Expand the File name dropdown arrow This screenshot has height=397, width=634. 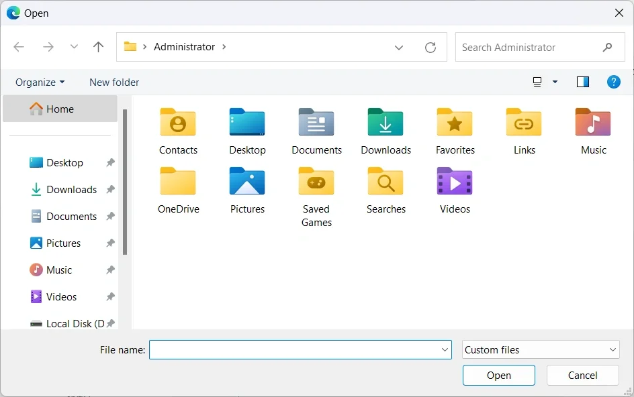pos(445,350)
